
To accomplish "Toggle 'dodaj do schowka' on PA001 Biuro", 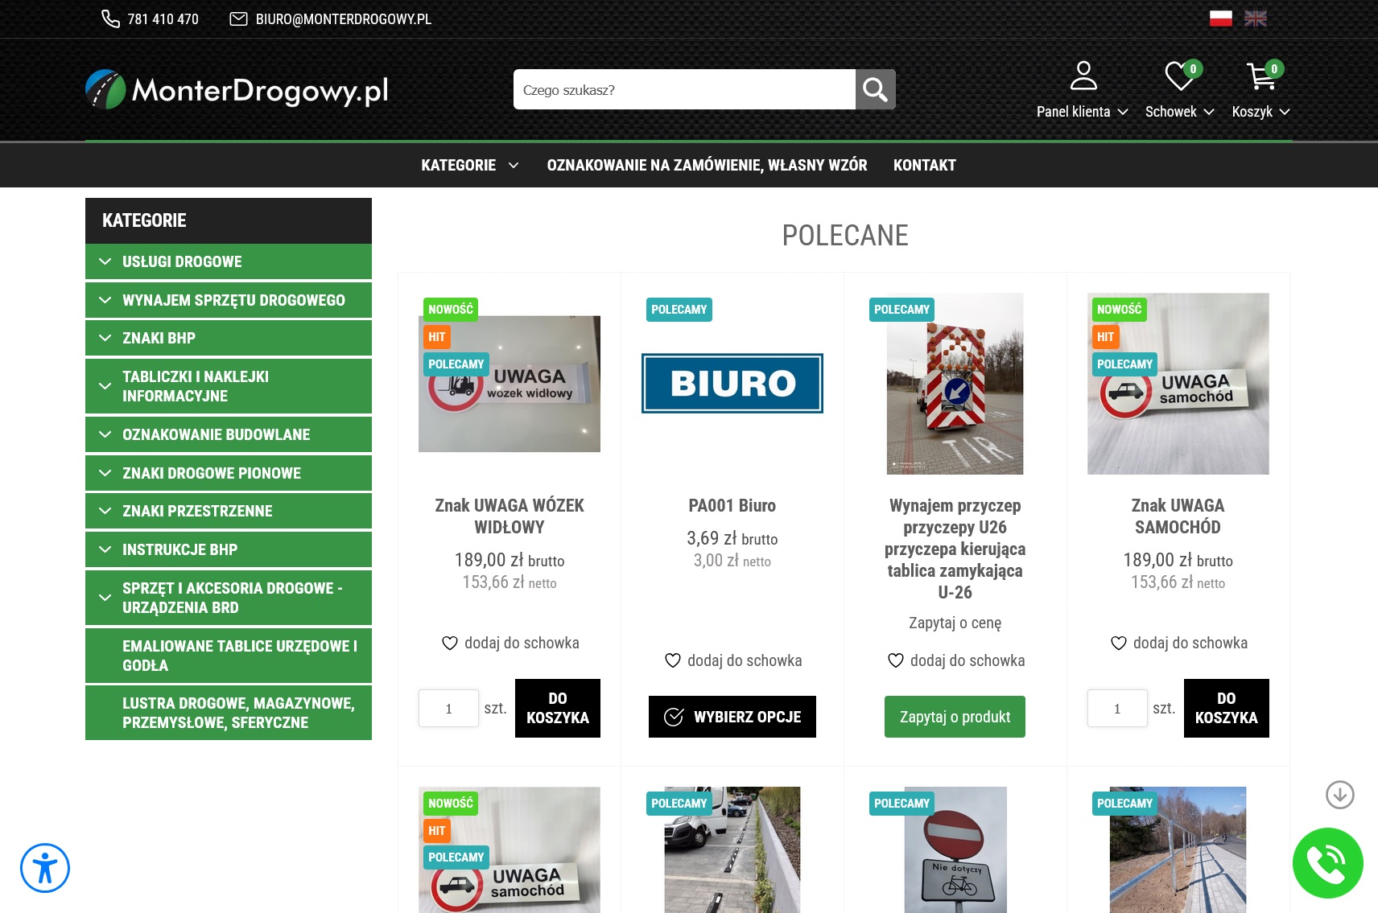I will pos(732,660).
